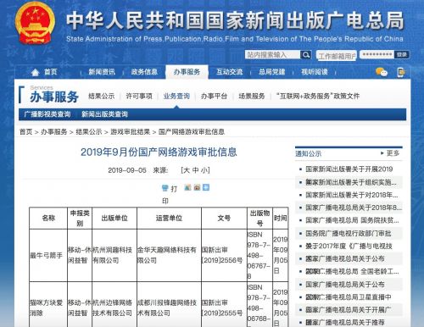Click the 运营单位 column header

(169, 218)
